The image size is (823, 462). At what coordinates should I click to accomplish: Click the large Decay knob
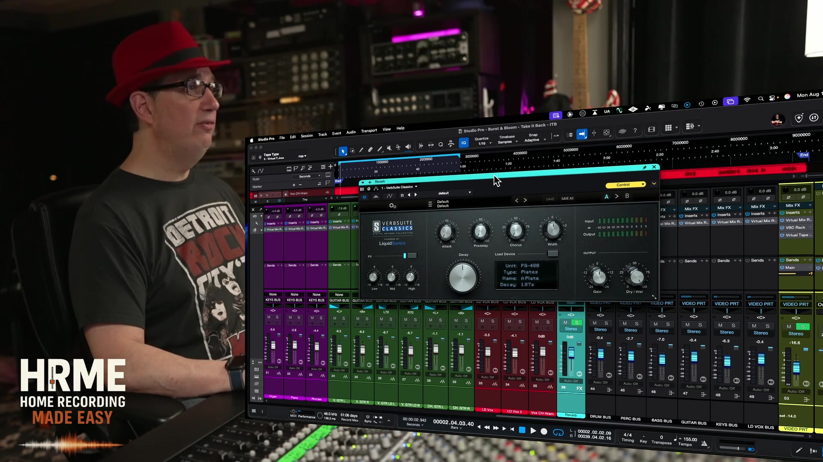463,277
